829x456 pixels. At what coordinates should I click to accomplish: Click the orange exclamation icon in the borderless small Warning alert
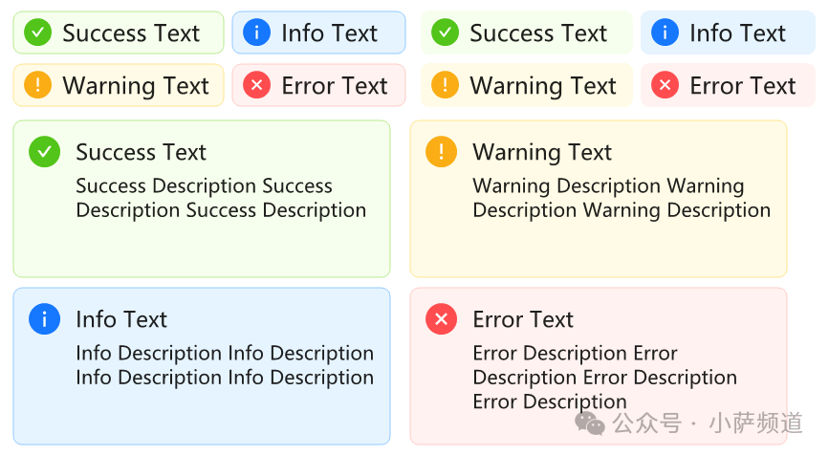pyautogui.click(x=445, y=85)
